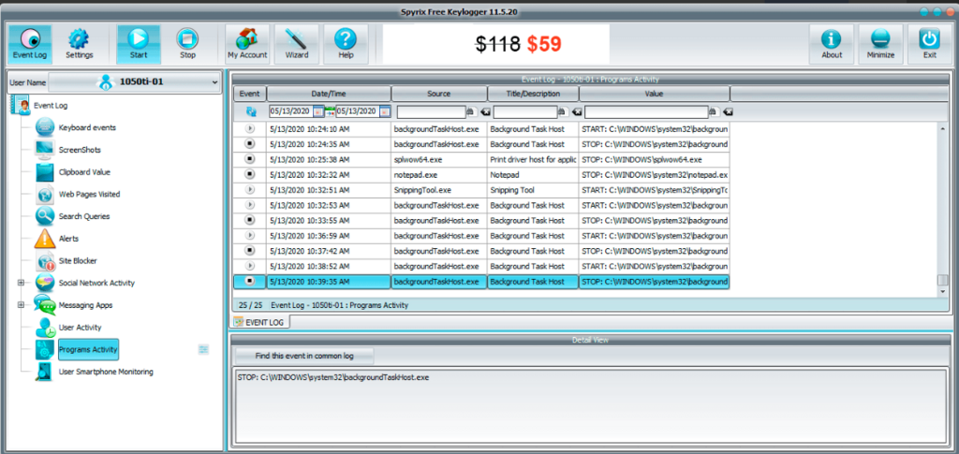Screen dimensions: 959x454
Task: Click the Source filter search icon
Action: coord(471,111)
